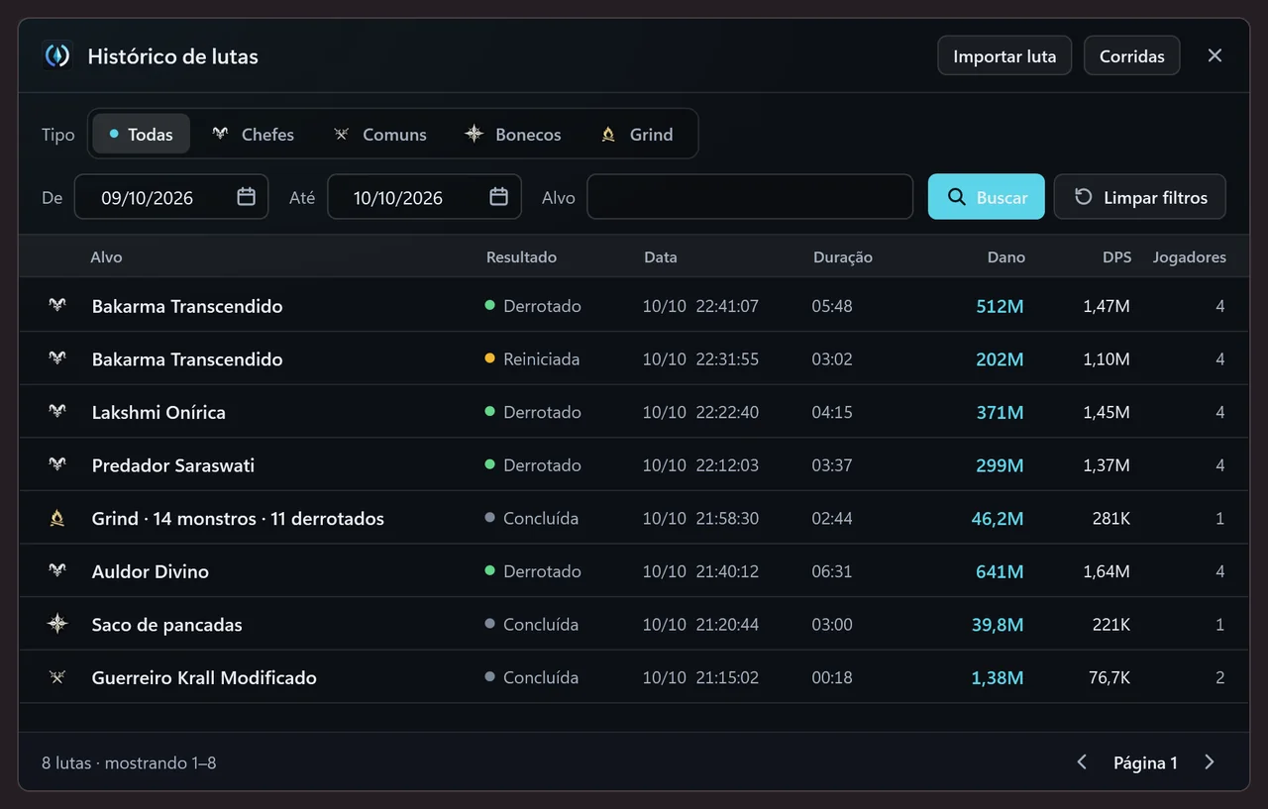Viewport: 1268px width, 809px height.
Task: Open the Corridas view
Action: click(x=1132, y=55)
